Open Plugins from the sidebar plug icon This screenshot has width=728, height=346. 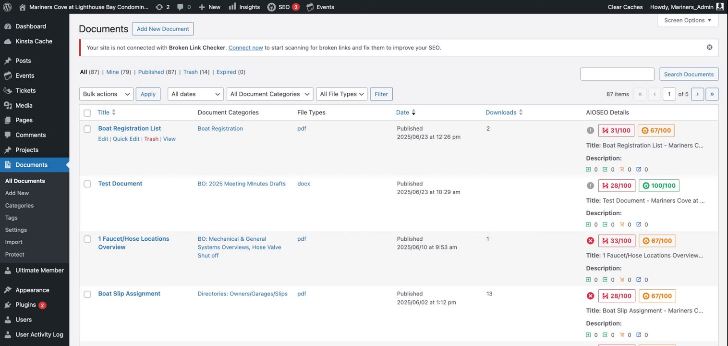pos(8,305)
